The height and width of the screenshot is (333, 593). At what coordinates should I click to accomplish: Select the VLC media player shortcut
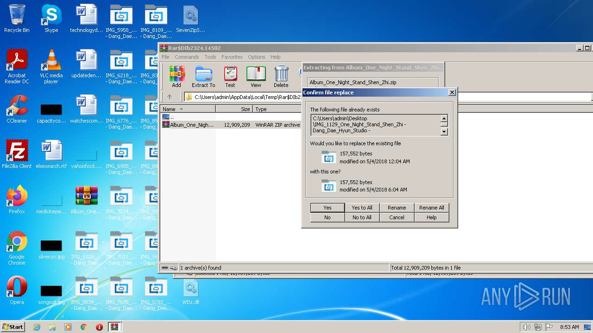(51, 67)
